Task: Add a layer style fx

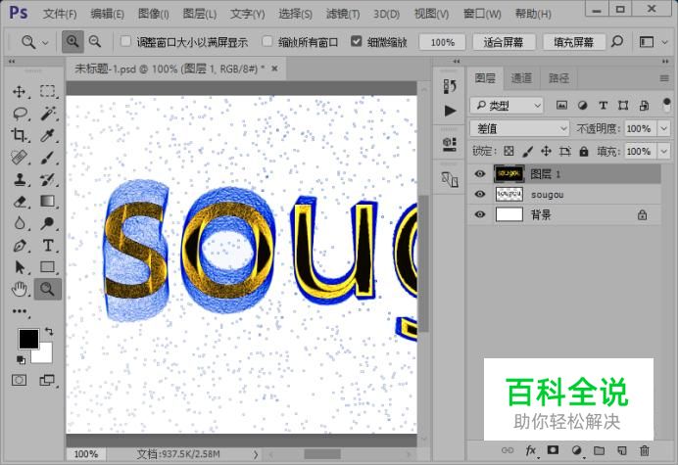Action: 531,450
